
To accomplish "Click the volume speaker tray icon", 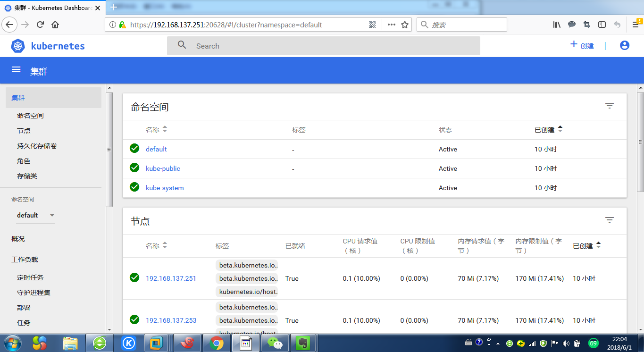I will click(x=566, y=343).
